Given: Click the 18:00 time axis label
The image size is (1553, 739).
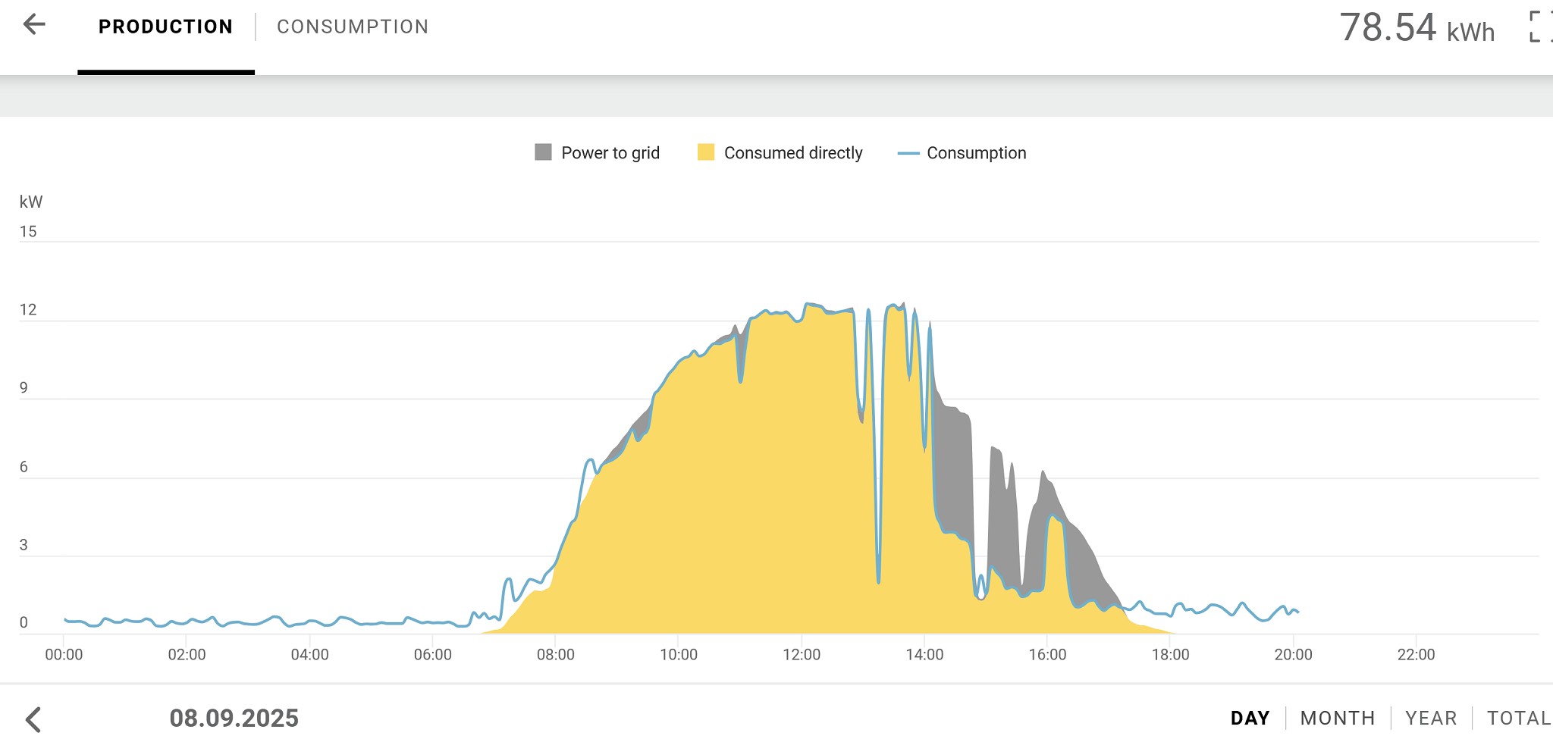Looking at the screenshot, I should [1170, 655].
